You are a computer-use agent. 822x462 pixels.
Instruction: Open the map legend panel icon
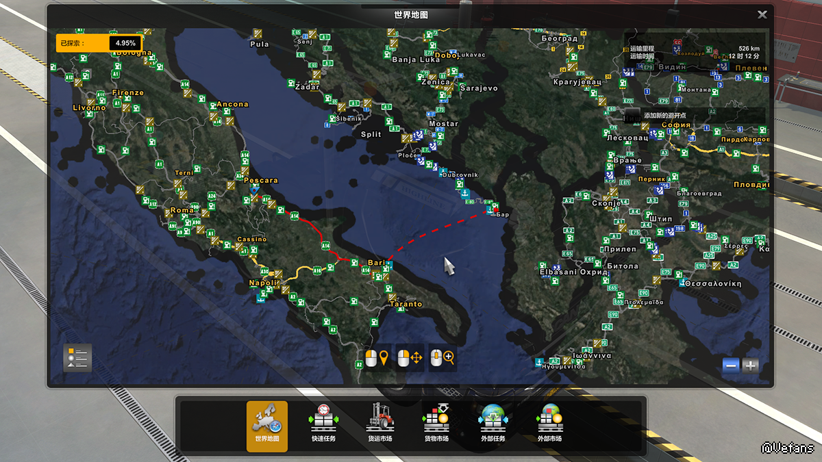pyautogui.click(x=77, y=357)
